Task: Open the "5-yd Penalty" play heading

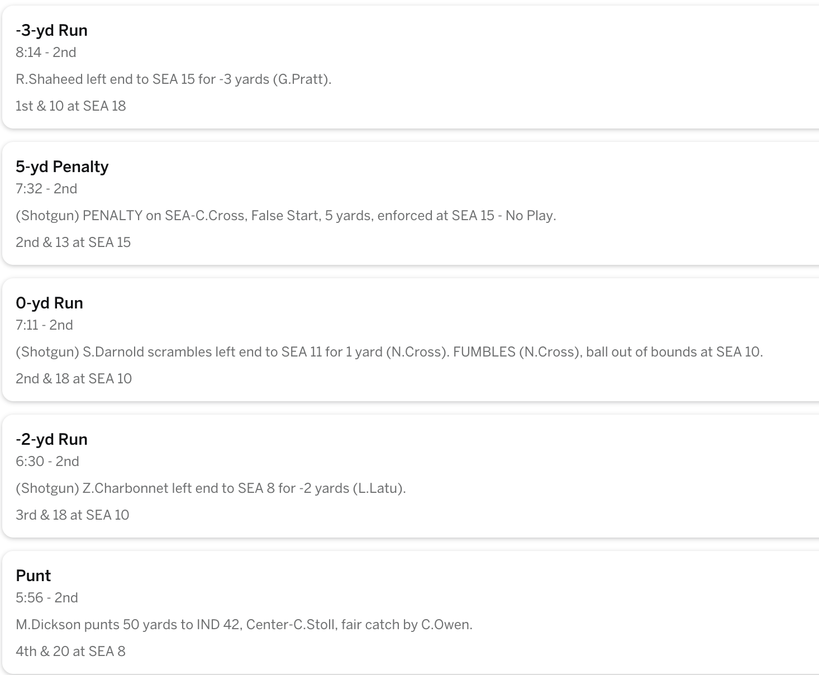Action: pos(62,167)
